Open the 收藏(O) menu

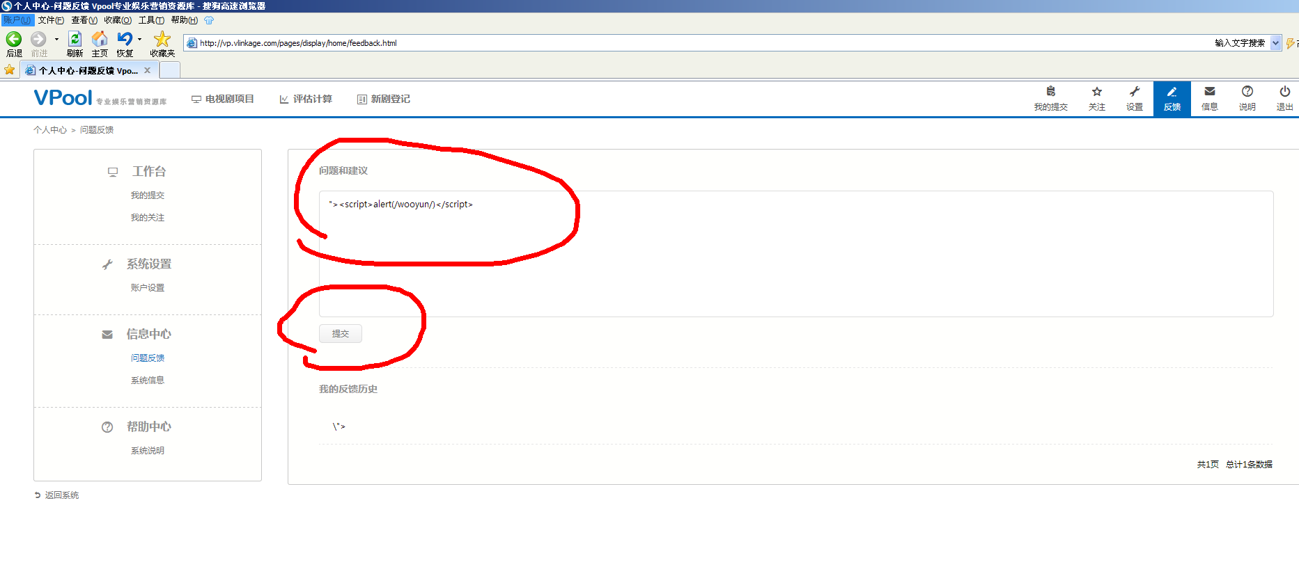(x=118, y=20)
